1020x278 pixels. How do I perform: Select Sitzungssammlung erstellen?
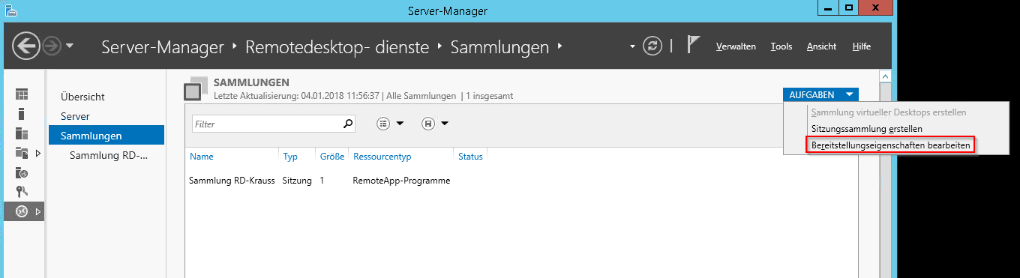point(867,129)
